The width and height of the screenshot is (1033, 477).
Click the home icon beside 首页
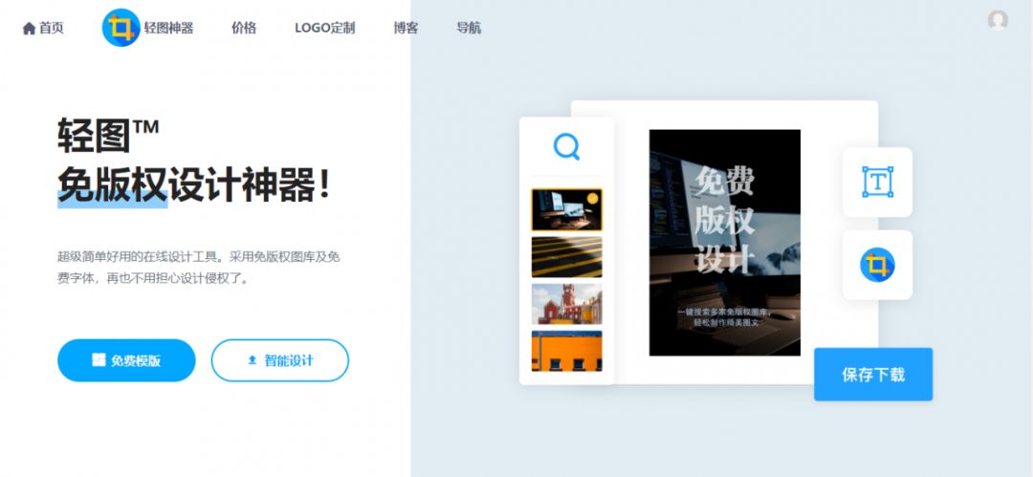pos(29,29)
